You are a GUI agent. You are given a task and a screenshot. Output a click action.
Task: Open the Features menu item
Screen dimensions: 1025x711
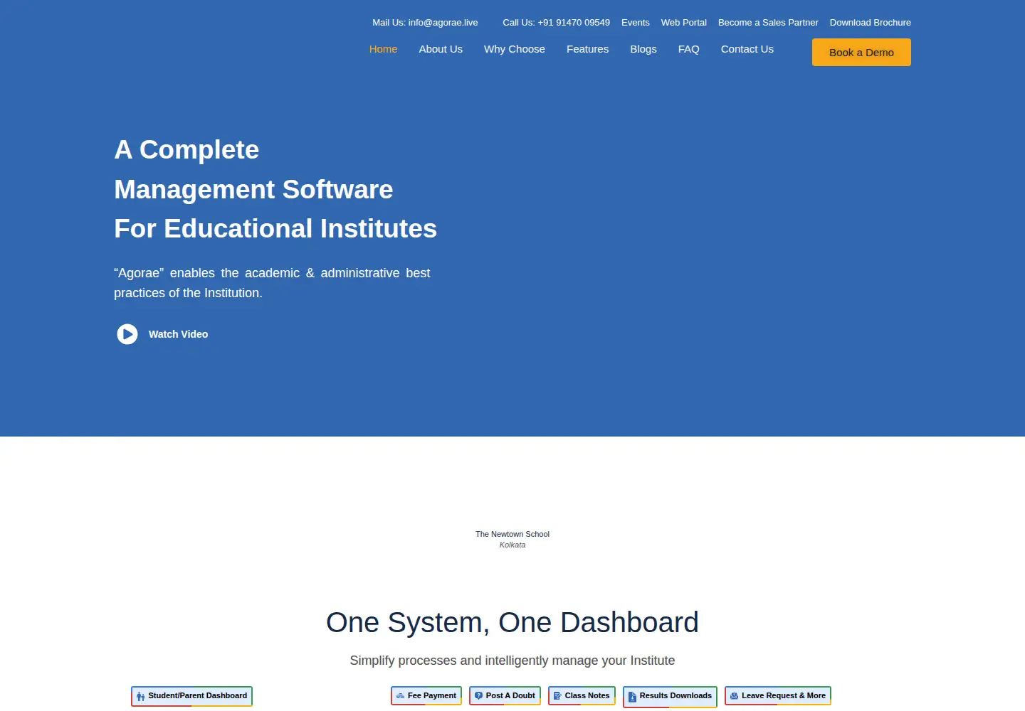click(587, 49)
